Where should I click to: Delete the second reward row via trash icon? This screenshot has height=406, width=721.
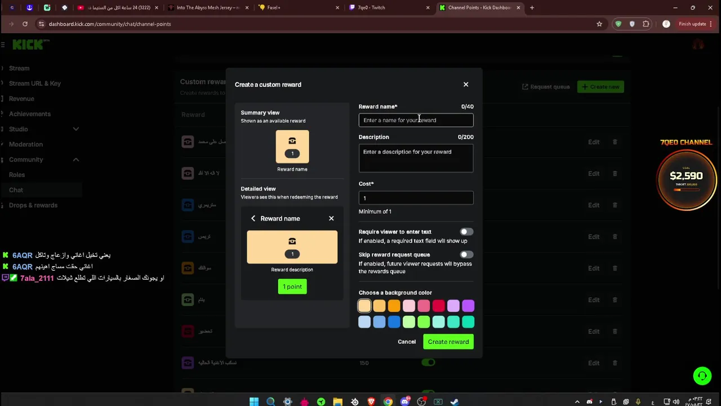(615, 174)
